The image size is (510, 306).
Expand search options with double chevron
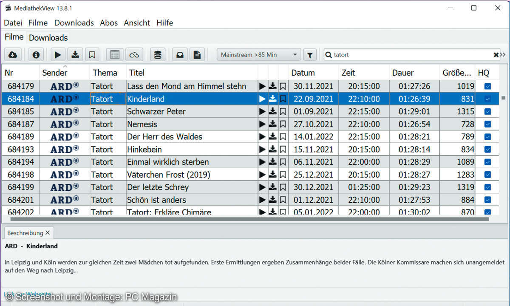[x=503, y=55]
